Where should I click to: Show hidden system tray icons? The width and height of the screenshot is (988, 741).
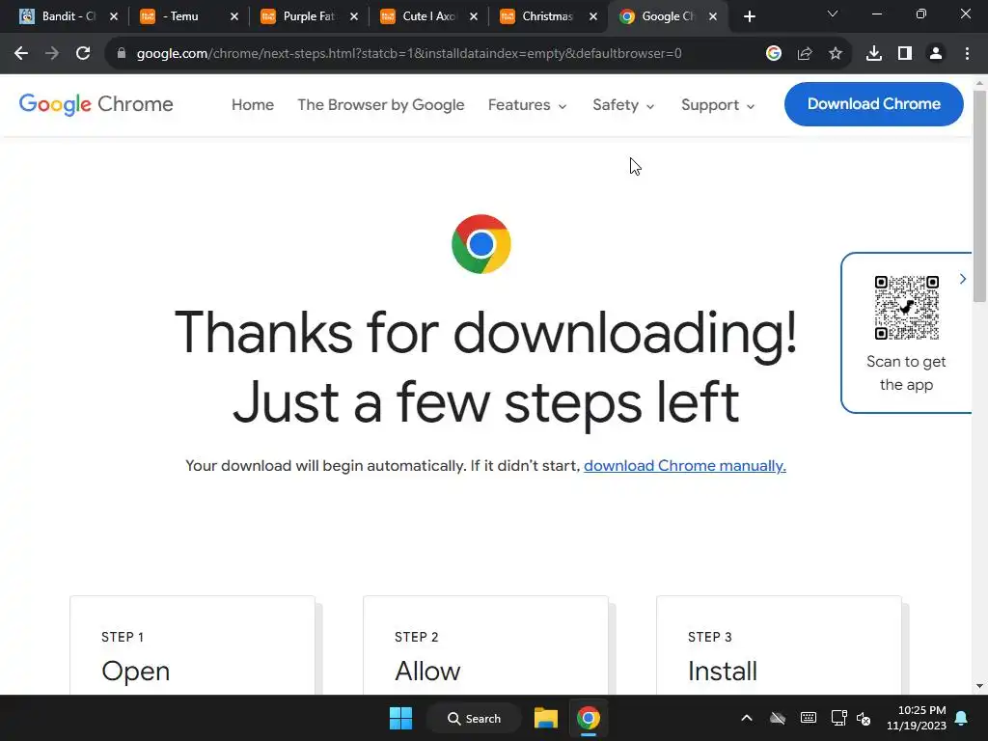pyautogui.click(x=747, y=718)
